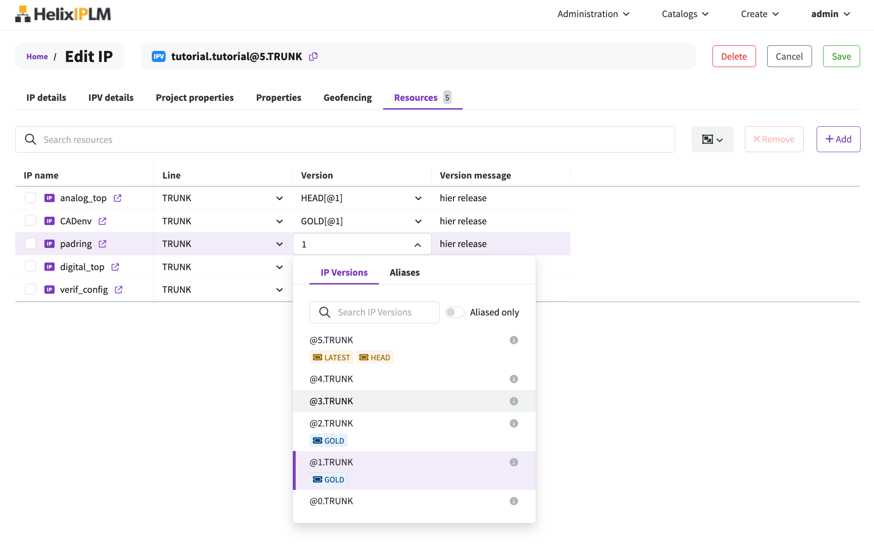874x550 pixels.
Task: Click the LATEST alias tag
Action: coord(331,357)
